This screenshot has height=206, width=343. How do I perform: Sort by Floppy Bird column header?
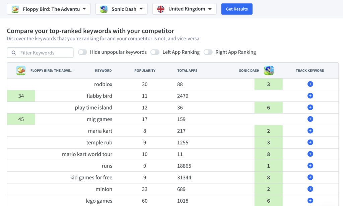tap(52, 71)
